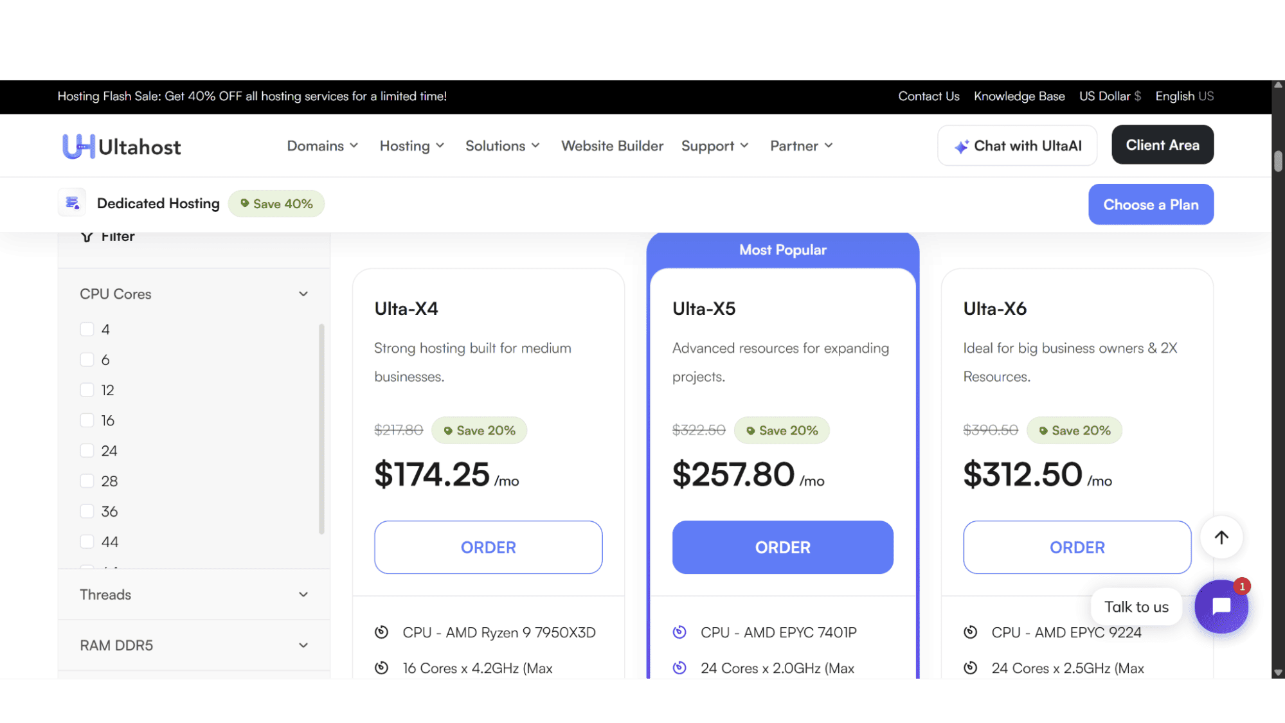Click the Ultahost logo

[x=121, y=147]
